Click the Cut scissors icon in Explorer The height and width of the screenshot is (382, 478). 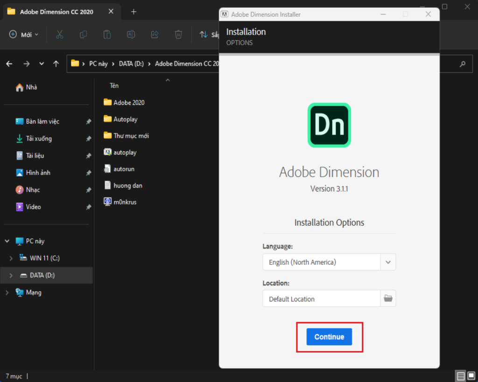[x=60, y=35]
